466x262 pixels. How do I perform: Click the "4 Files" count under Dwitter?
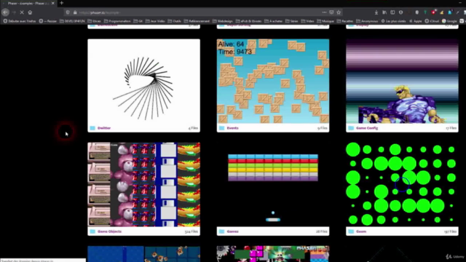[x=193, y=128]
